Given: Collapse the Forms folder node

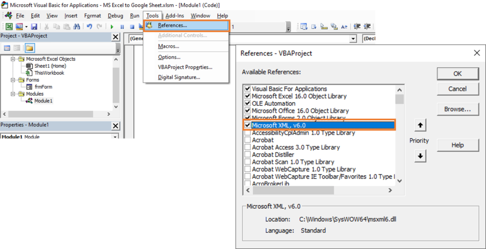Looking at the screenshot, I should (x=13, y=80).
